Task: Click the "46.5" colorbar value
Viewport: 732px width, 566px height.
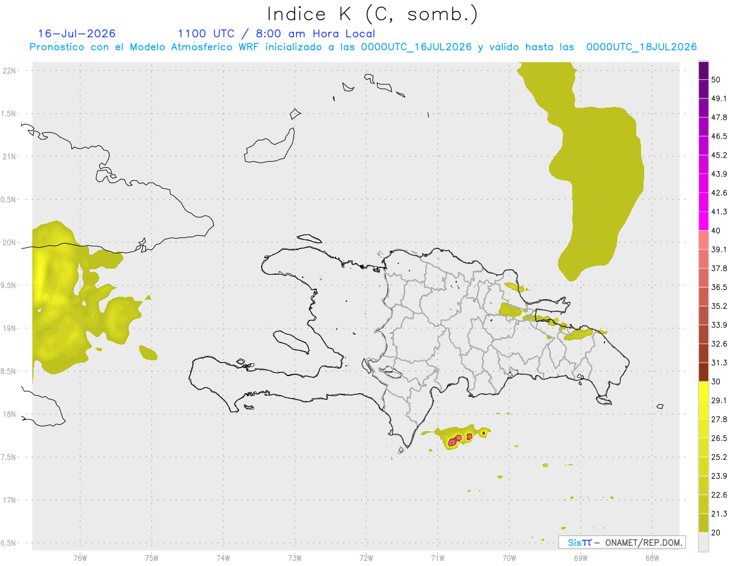Action: tap(720, 136)
